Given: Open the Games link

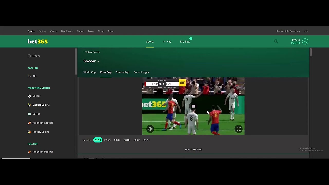Looking at the screenshot, I should 80,31.
